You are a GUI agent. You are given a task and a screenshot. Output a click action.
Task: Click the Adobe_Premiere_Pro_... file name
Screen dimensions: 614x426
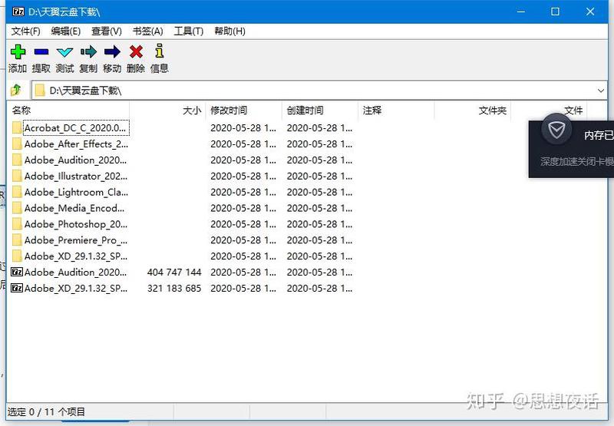75,240
